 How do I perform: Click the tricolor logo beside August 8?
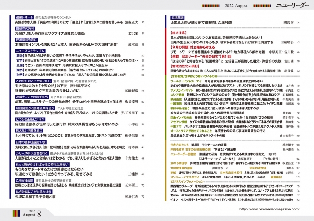pos(16,213)
